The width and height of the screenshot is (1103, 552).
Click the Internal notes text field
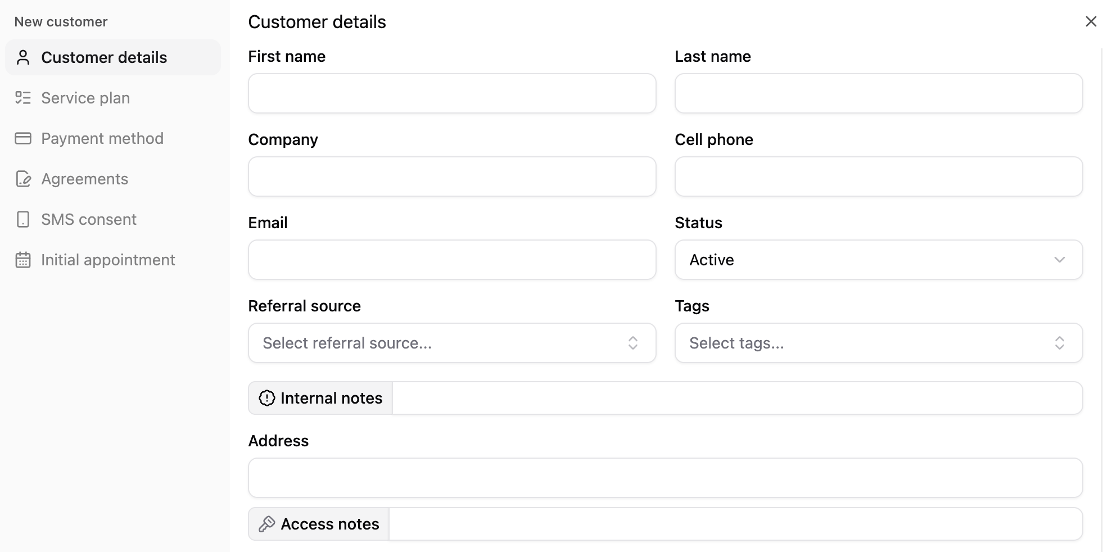(x=736, y=398)
